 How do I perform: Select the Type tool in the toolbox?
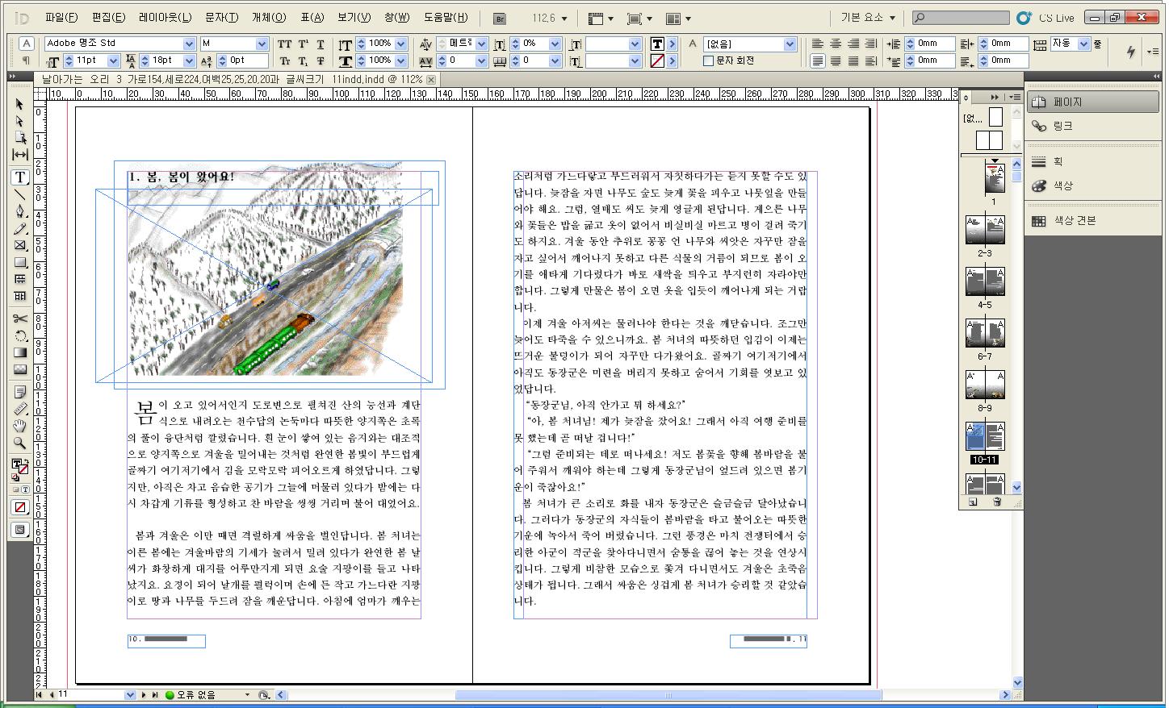pos(20,177)
